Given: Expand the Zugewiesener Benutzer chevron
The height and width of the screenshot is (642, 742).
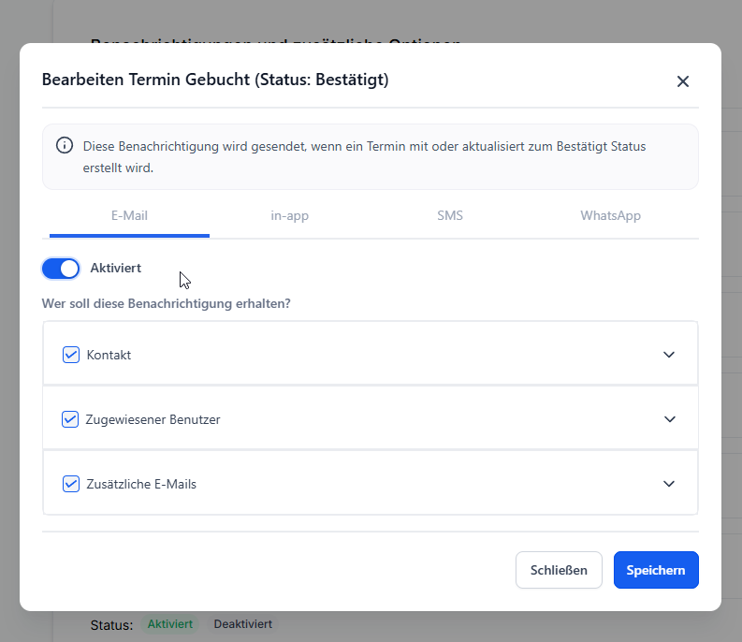Looking at the screenshot, I should click(x=669, y=419).
